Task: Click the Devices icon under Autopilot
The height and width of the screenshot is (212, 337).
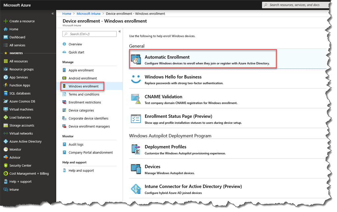Action: (136, 169)
